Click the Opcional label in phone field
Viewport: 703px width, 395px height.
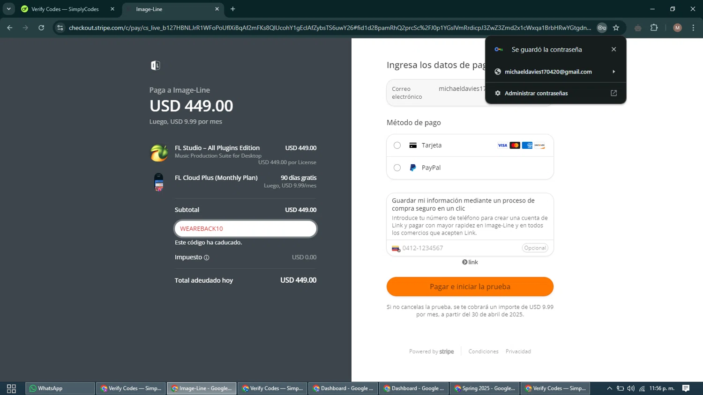point(535,248)
